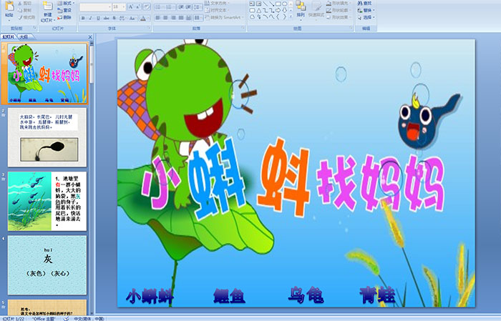Click the spell-check icon in status bar

coord(66,318)
